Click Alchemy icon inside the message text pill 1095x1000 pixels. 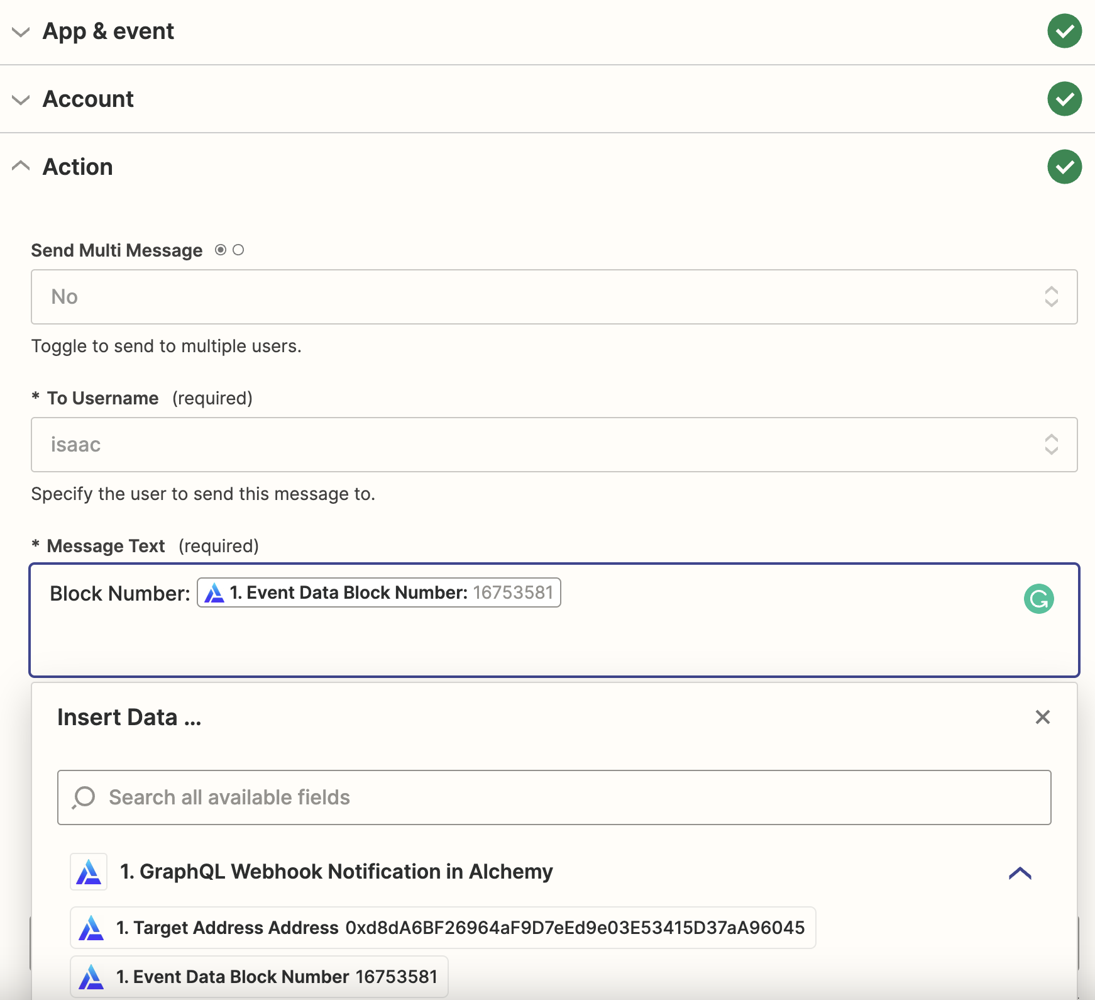(214, 593)
